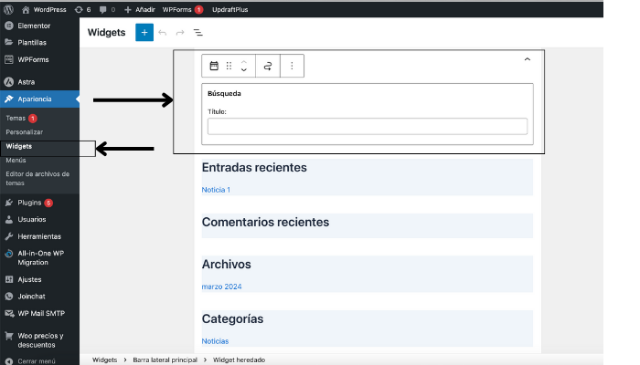Click the undo arrow in Widgets header

tap(163, 33)
